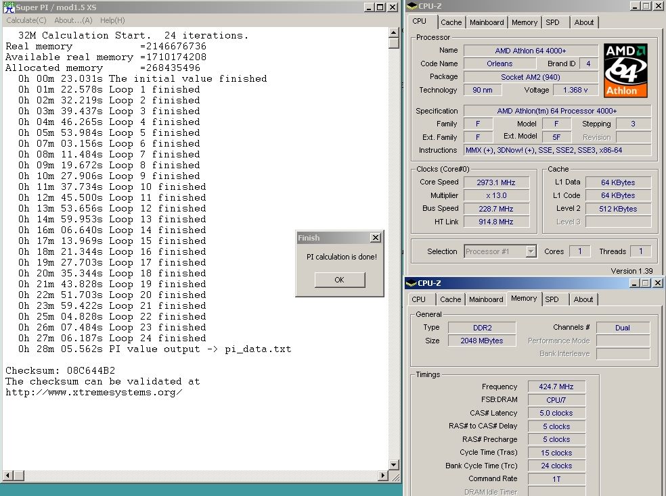Open the Mainboard tab in lower CPU-Z window
This screenshot has width=666, height=496.
tap(486, 299)
